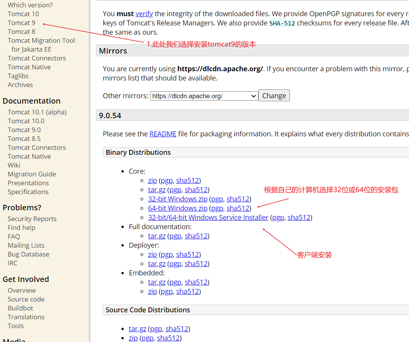The height and width of the screenshot is (342, 409).
Task: Open sha512 for 64-bit Windows zip
Action: click(x=238, y=208)
